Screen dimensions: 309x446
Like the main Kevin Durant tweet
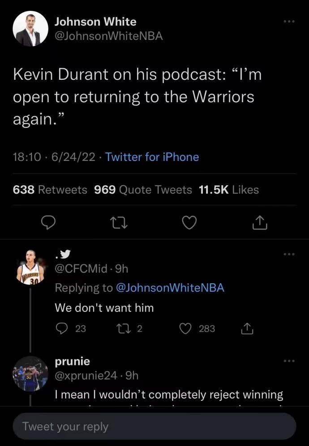pyautogui.click(x=190, y=222)
